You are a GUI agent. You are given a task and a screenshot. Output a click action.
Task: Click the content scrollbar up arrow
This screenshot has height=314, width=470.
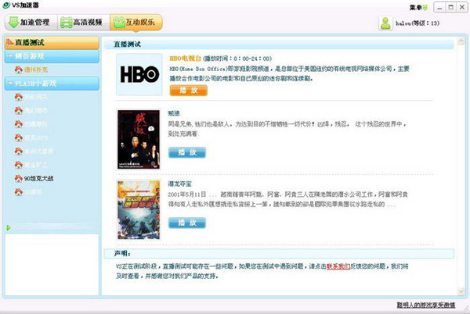[x=461, y=41]
